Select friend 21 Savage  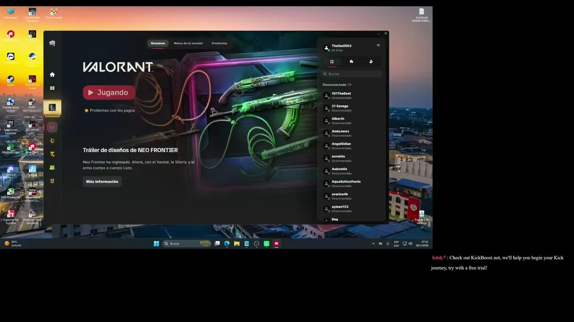[352, 108]
